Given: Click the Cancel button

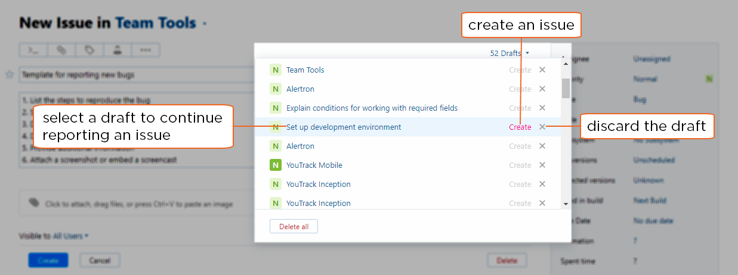Looking at the screenshot, I should click(100, 260).
